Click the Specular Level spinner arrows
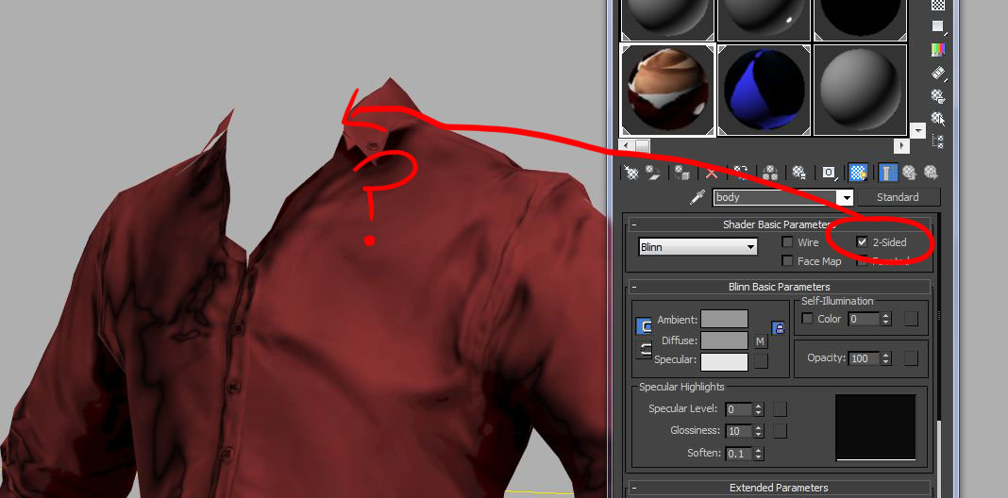 (x=759, y=409)
